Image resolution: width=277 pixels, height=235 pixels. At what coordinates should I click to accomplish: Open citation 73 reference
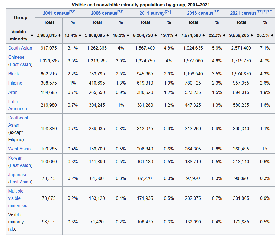point(120,12)
